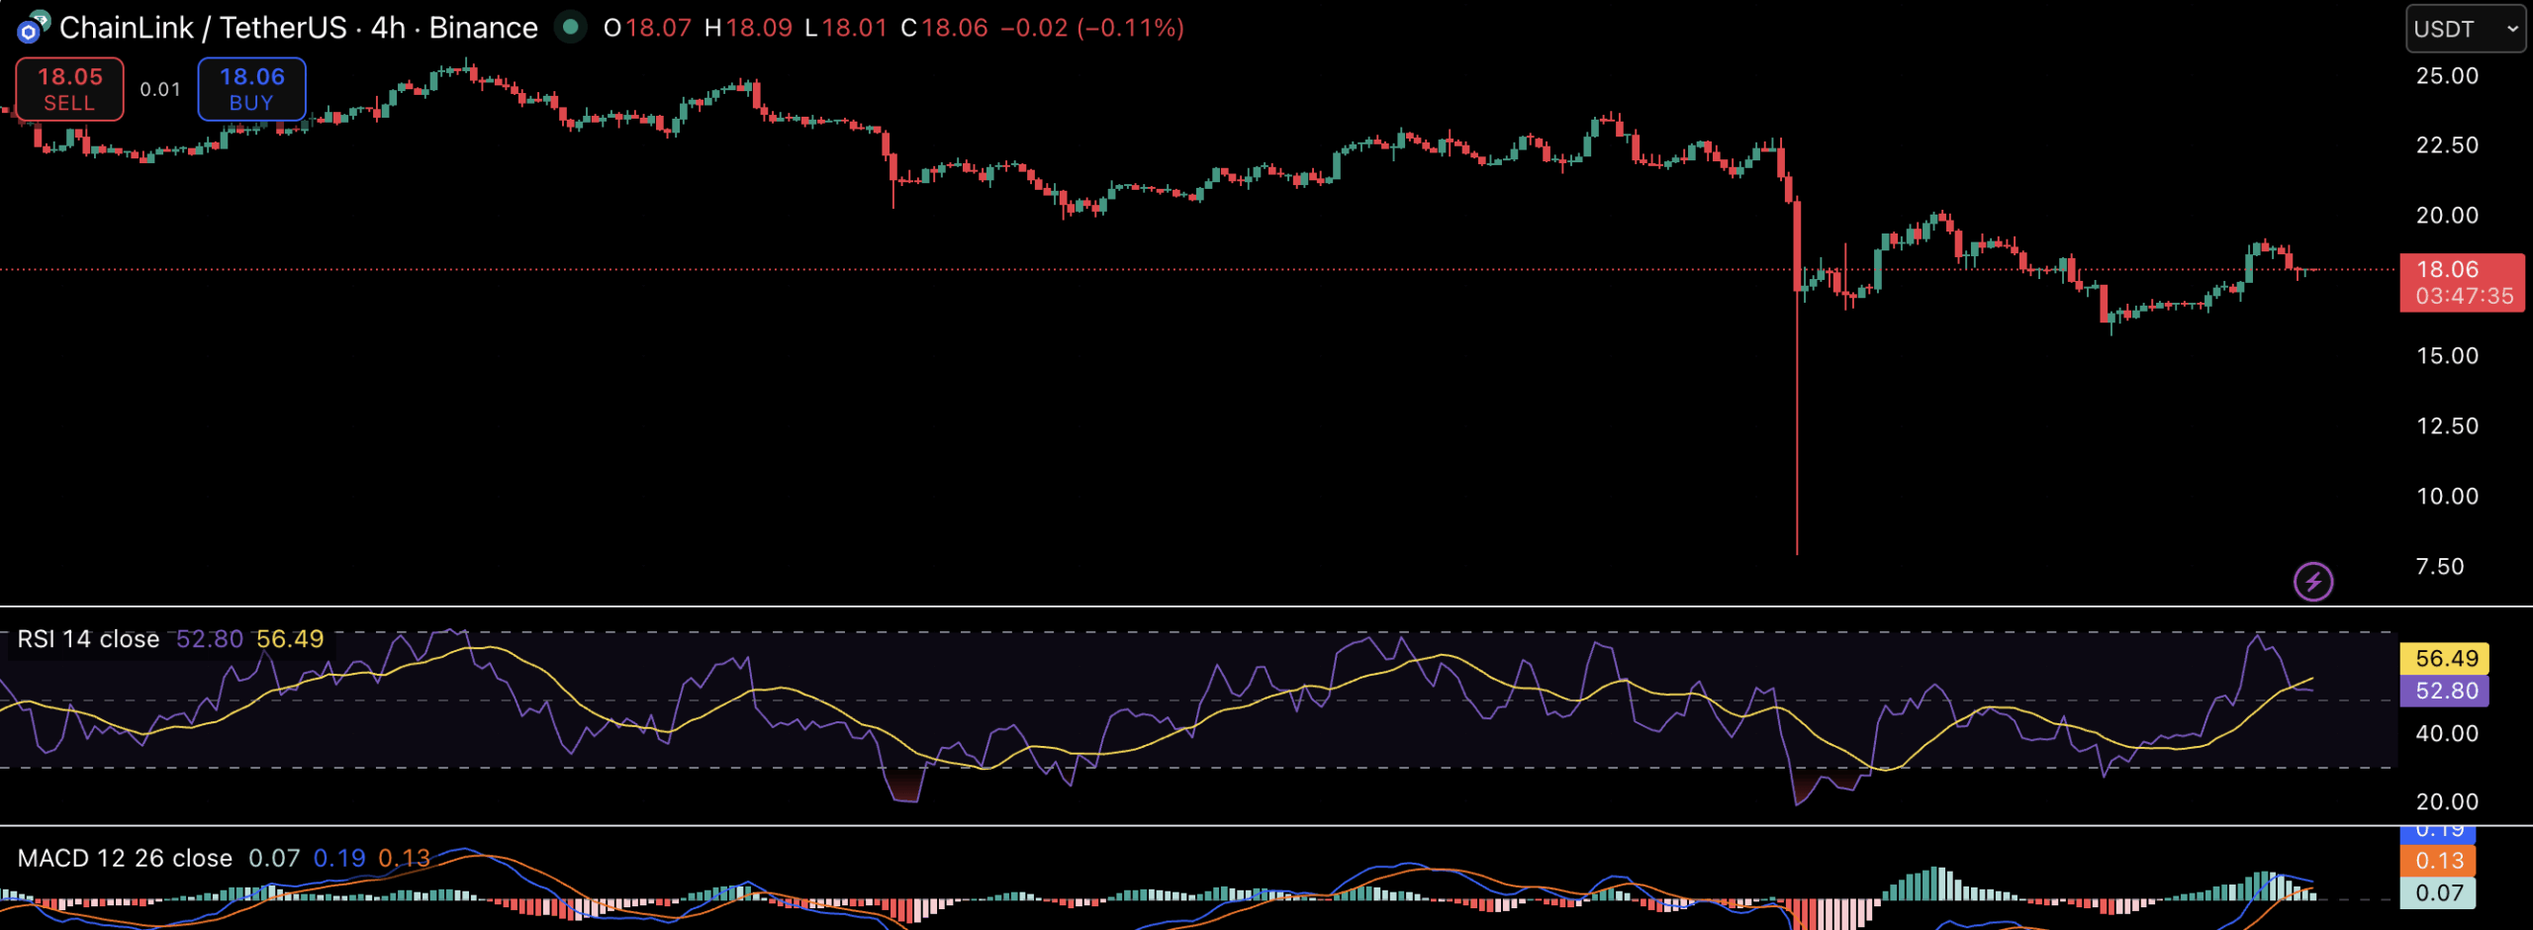
Task: Click the ChainLink coin logo icon
Action: coord(33,28)
